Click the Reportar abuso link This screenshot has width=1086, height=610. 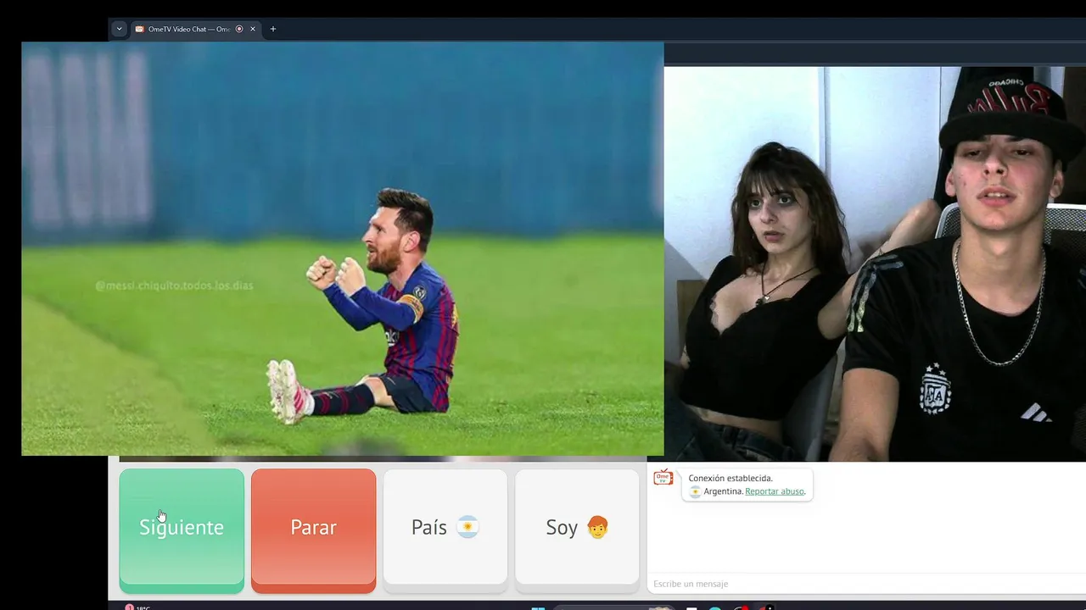[x=775, y=491]
